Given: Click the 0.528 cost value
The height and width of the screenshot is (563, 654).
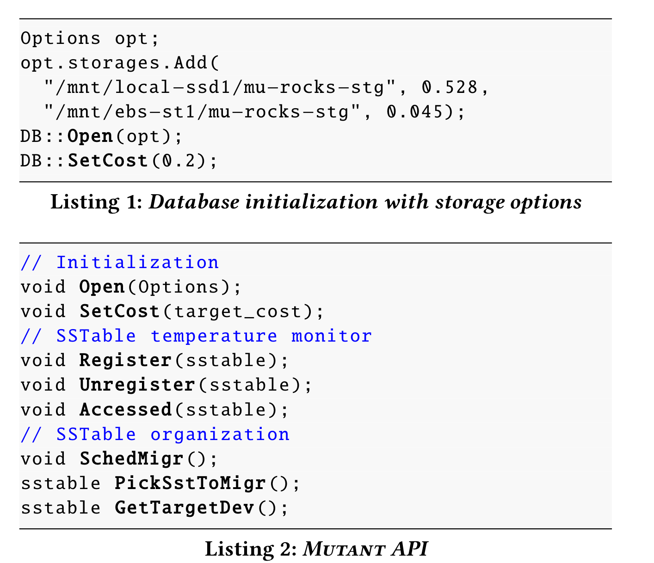Looking at the screenshot, I should pos(450,87).
